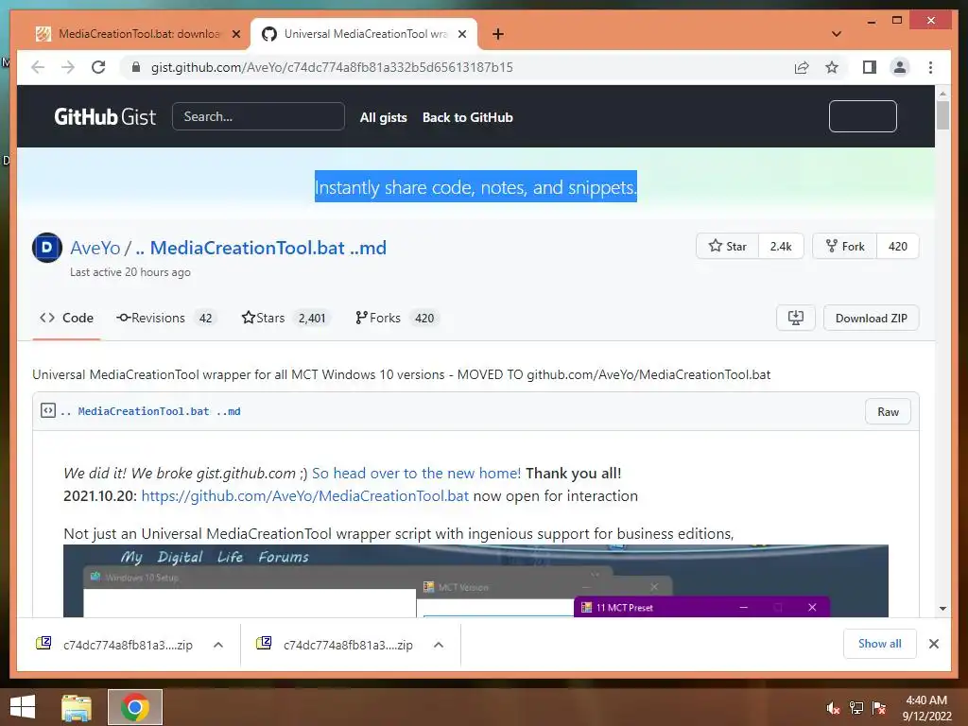Click the 'Instantly share code, notes, and snippets.' text
Viewport: 968px width, 726px height.
475,187
